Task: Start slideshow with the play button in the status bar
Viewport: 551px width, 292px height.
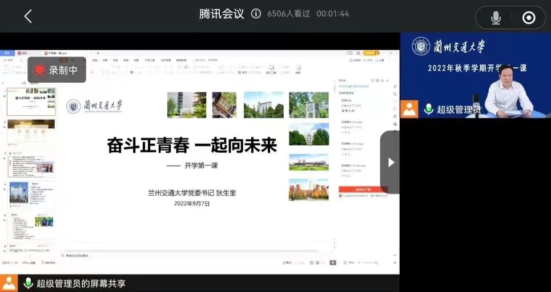Action: click(x=333, y=262)
